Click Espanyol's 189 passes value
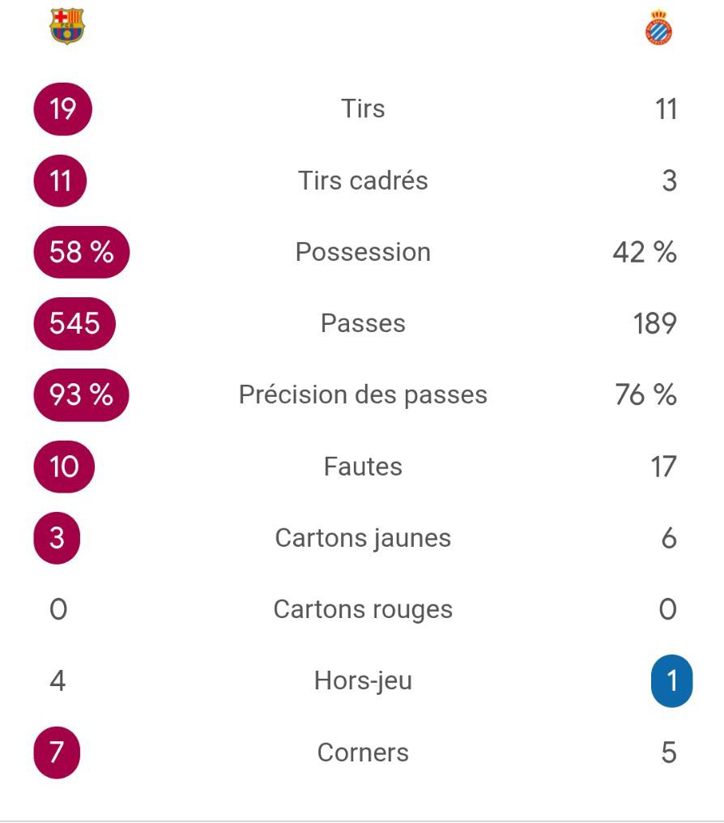This screenshot has height=823, width=724. (655, 323)
